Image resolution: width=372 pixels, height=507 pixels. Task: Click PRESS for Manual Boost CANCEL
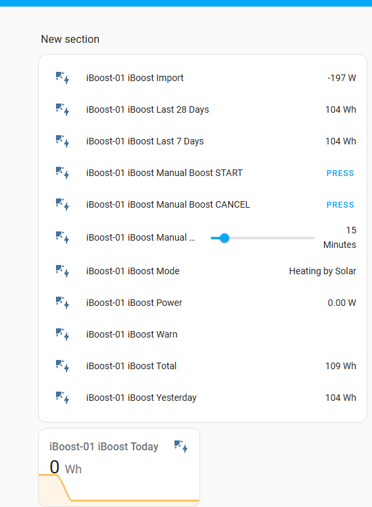(340, 204)
